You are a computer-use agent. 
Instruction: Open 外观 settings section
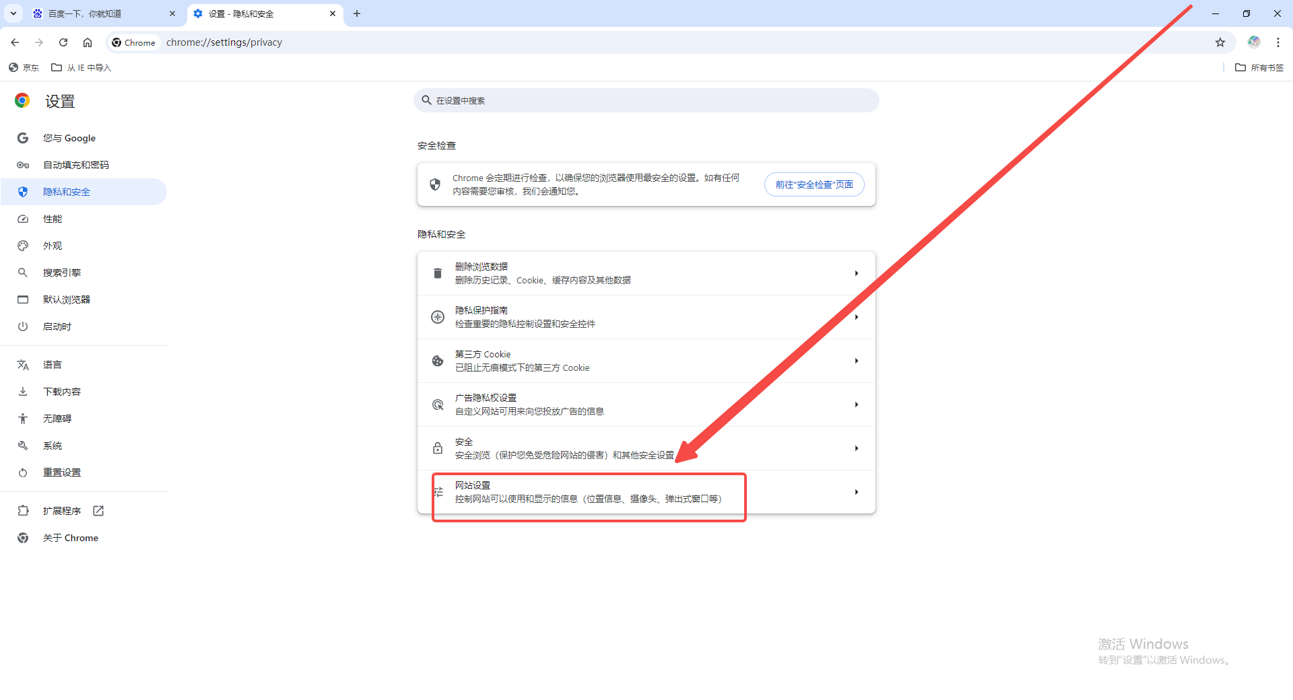click(84, 246)
